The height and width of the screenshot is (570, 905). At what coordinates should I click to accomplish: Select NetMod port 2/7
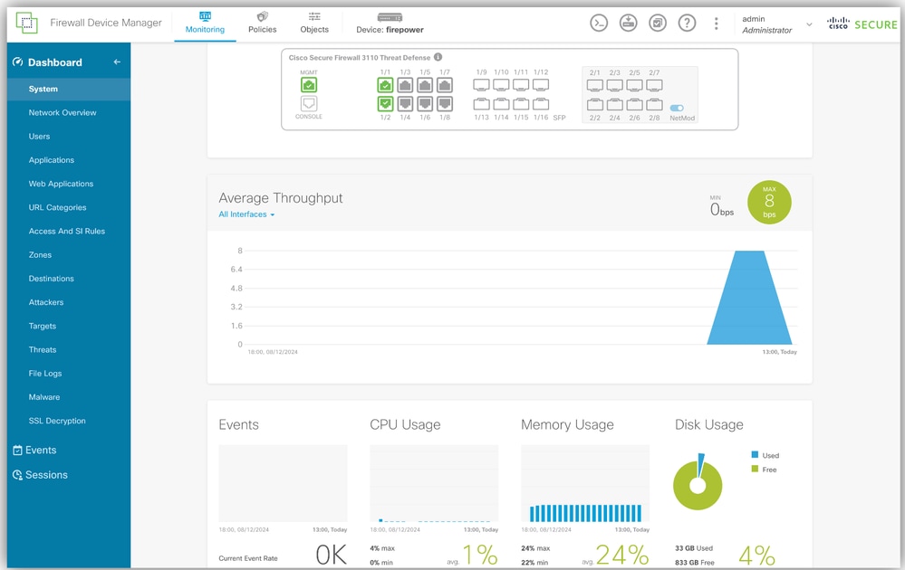(654, 85)
